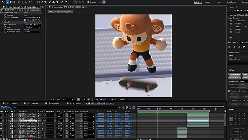Select the Type text tool

(46, 2)
